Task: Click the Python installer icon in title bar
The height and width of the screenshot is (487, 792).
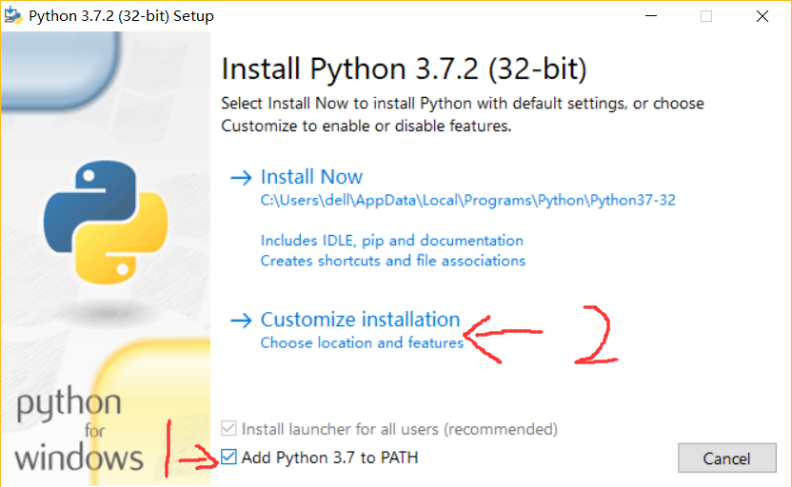Action: [13, 15]
